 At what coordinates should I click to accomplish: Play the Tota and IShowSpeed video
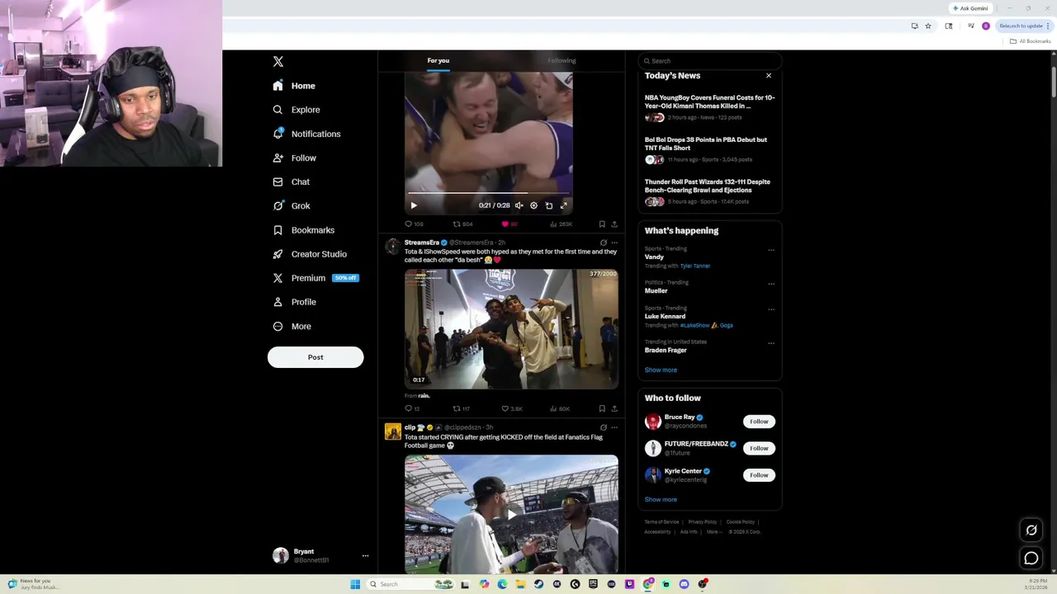[x=511, y=329]
